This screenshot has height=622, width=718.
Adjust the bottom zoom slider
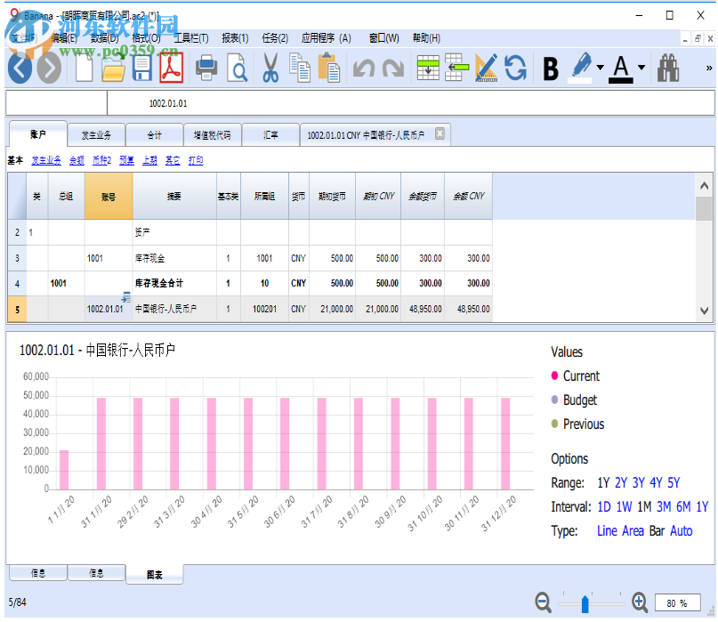click(585, 602)
